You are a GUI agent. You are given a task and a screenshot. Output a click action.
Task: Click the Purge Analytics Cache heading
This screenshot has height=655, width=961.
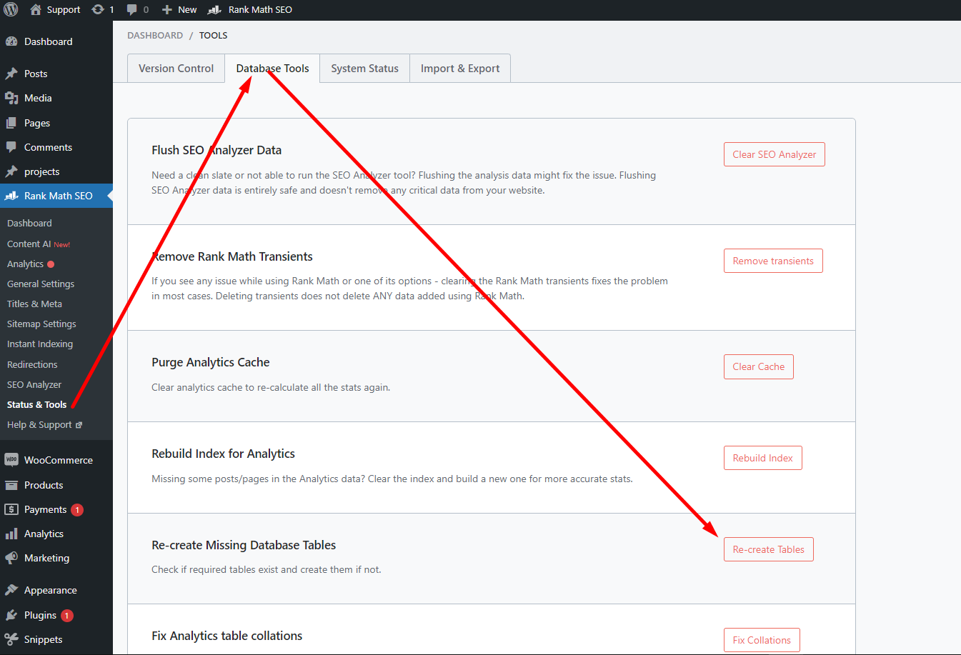pos(211,362)
